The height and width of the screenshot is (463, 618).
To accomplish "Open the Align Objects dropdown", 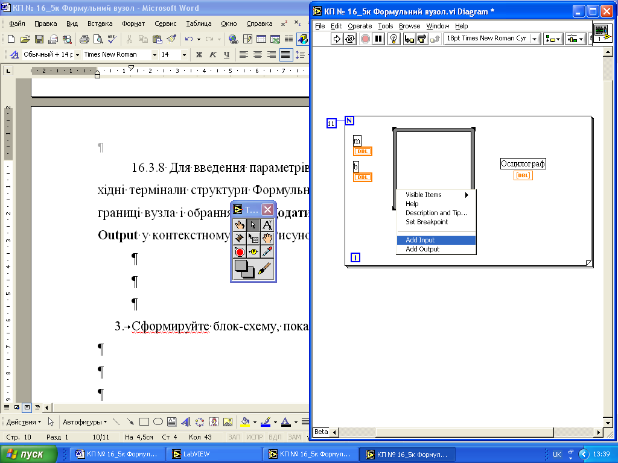I will [x=553, y=39].
